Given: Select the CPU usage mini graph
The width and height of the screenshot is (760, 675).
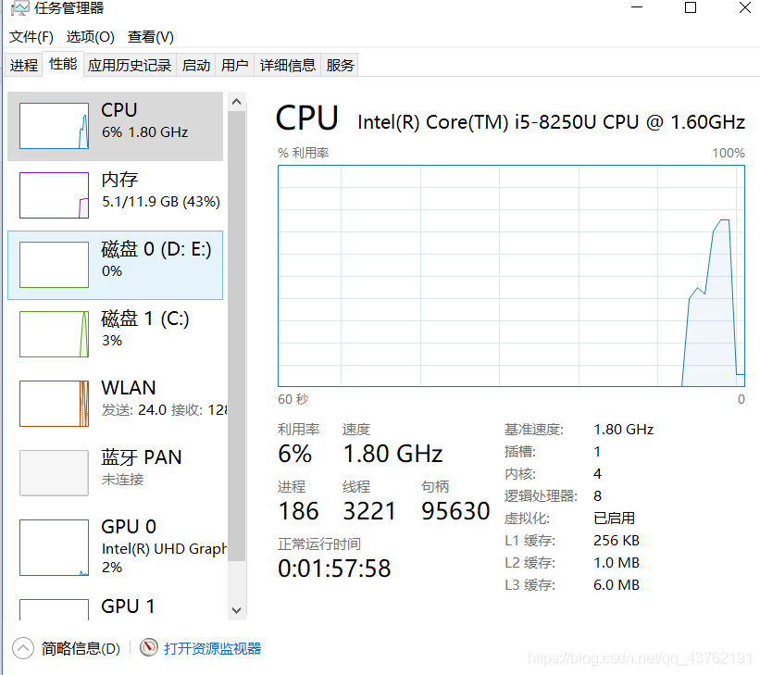Looking at the screenshot, I should (x=54, y=126).
